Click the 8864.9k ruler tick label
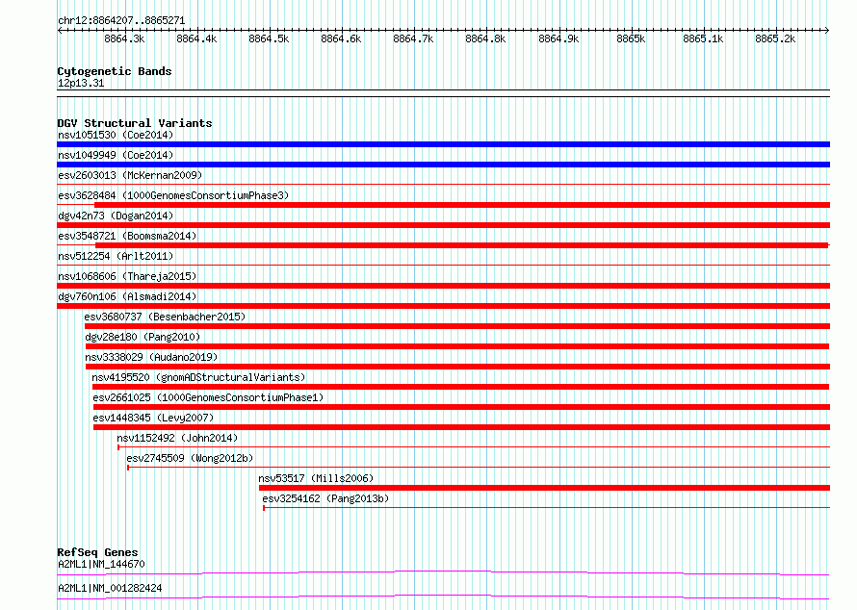This screenshot has width=857, height=610. pyautogui.click(x=558, y=38)
